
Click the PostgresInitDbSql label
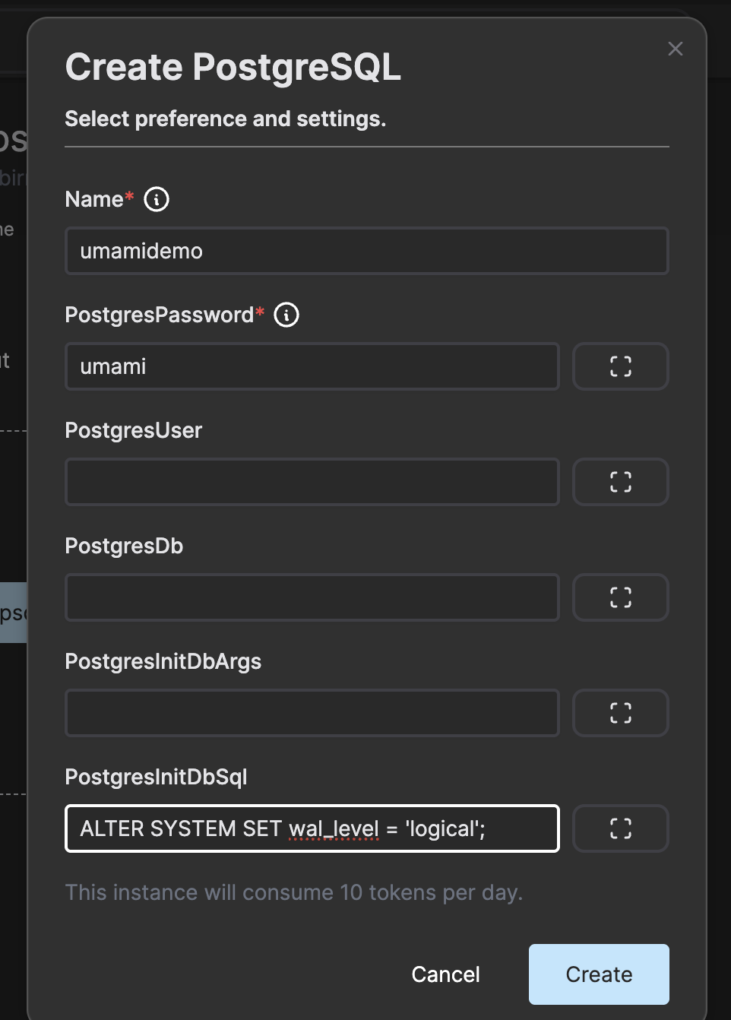tap(157, 777)
